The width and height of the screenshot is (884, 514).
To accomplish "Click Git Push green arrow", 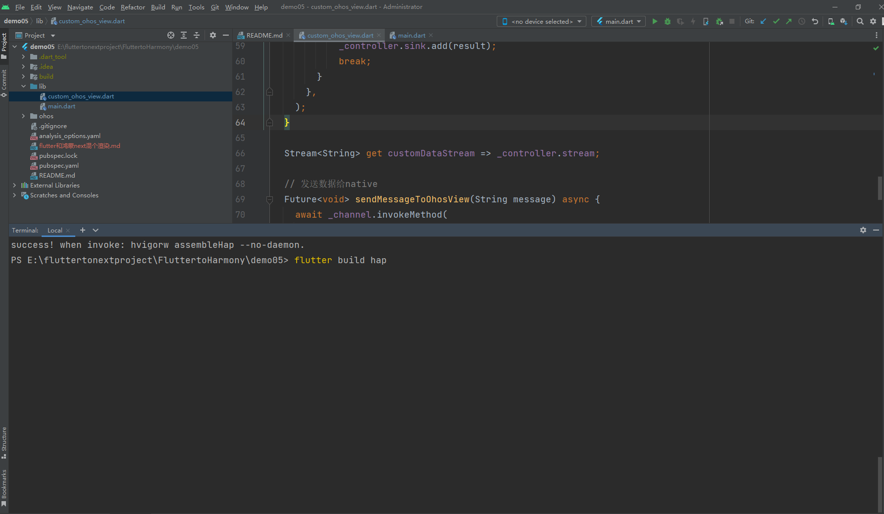I will tap(789, 21).
